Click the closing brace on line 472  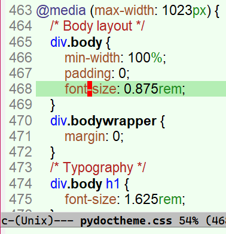click(x=53, y=152)
